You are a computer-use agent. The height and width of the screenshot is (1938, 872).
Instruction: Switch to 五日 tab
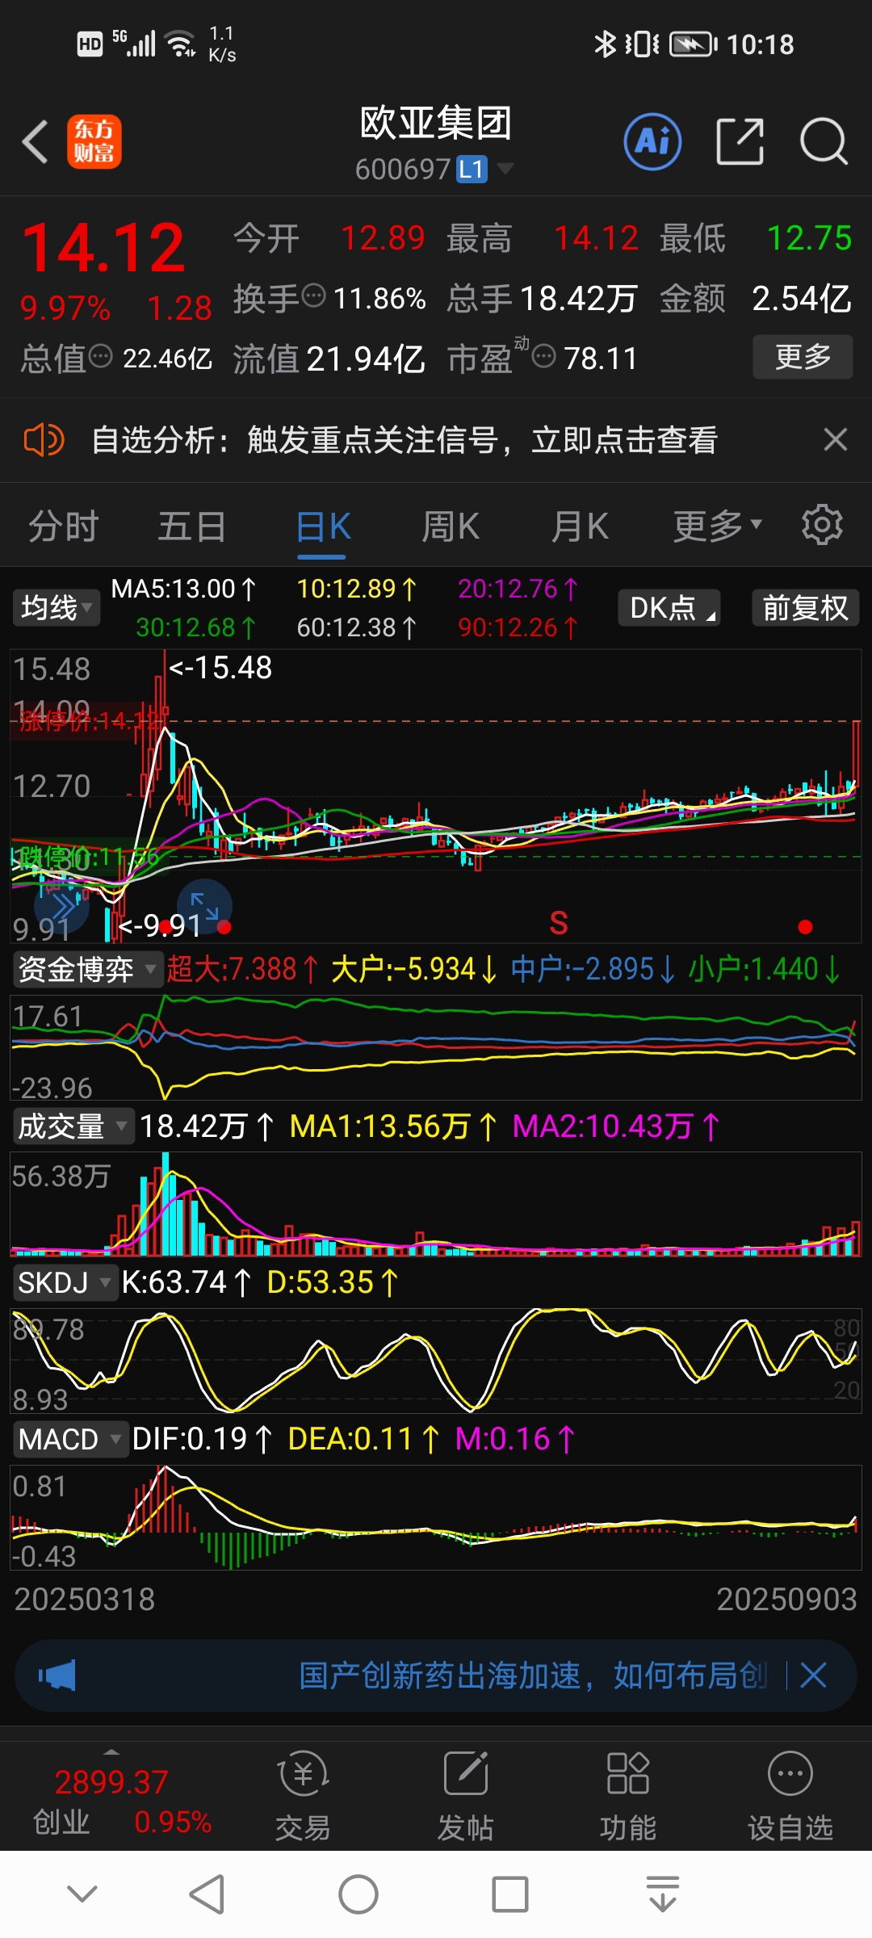[x=192, y=526]
